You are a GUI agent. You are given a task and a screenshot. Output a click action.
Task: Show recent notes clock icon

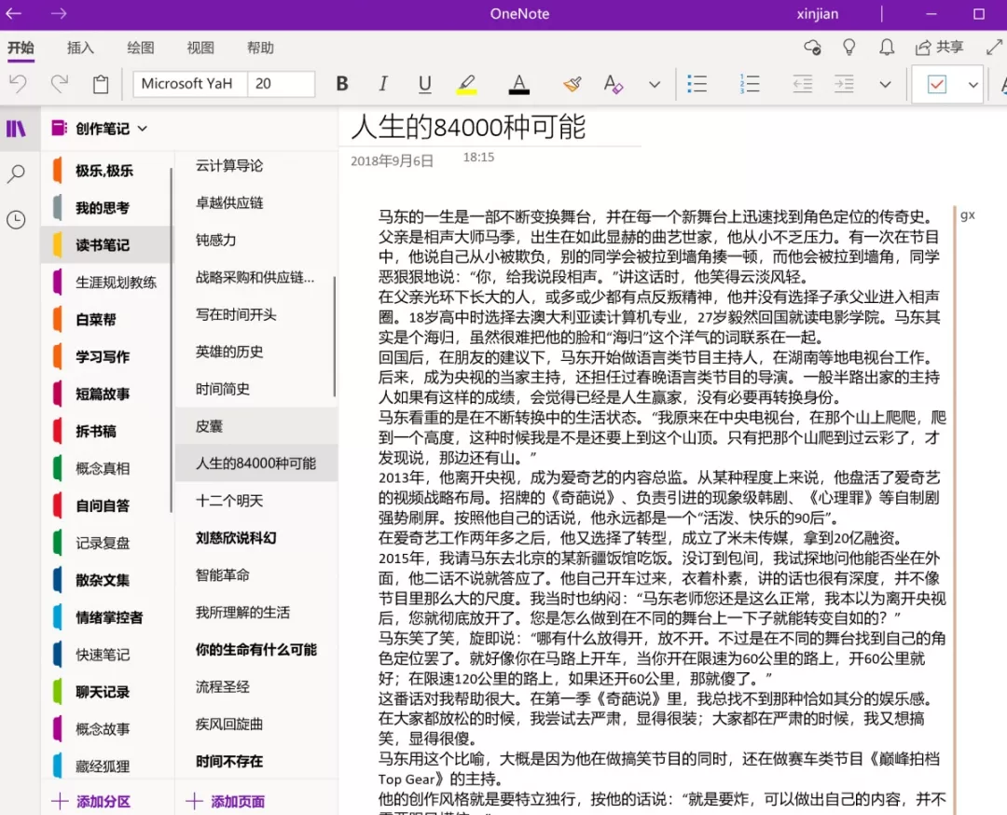click(x=16, y=220)
